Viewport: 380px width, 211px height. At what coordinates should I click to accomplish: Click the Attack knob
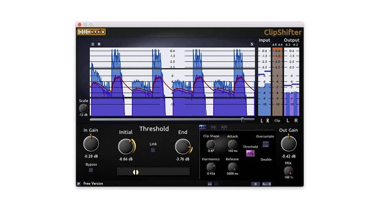pyautogui.click(x=232, y=144)
